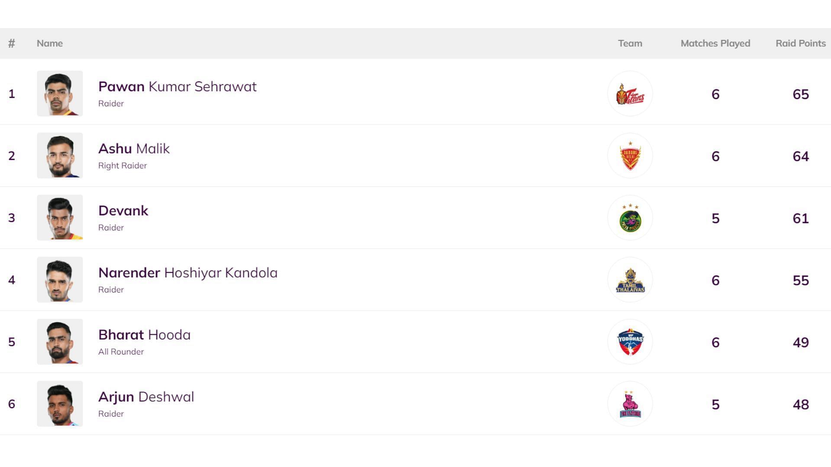Open Pawan Kumar Sehrawat's profile photo

pos(60,93)
